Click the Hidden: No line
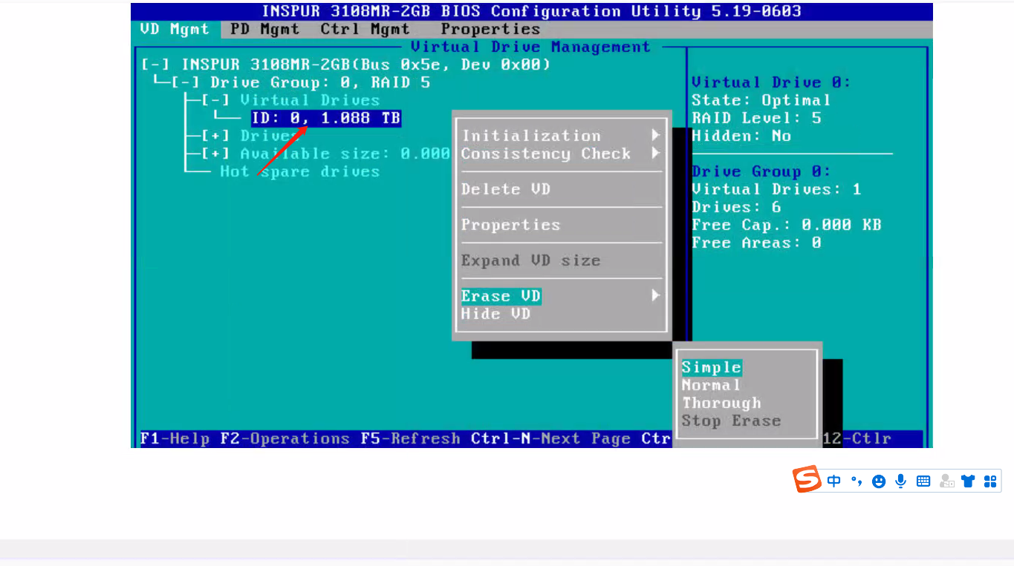Screen dimensions: 1014x566 pyautogui.click(x=741, y=136)
